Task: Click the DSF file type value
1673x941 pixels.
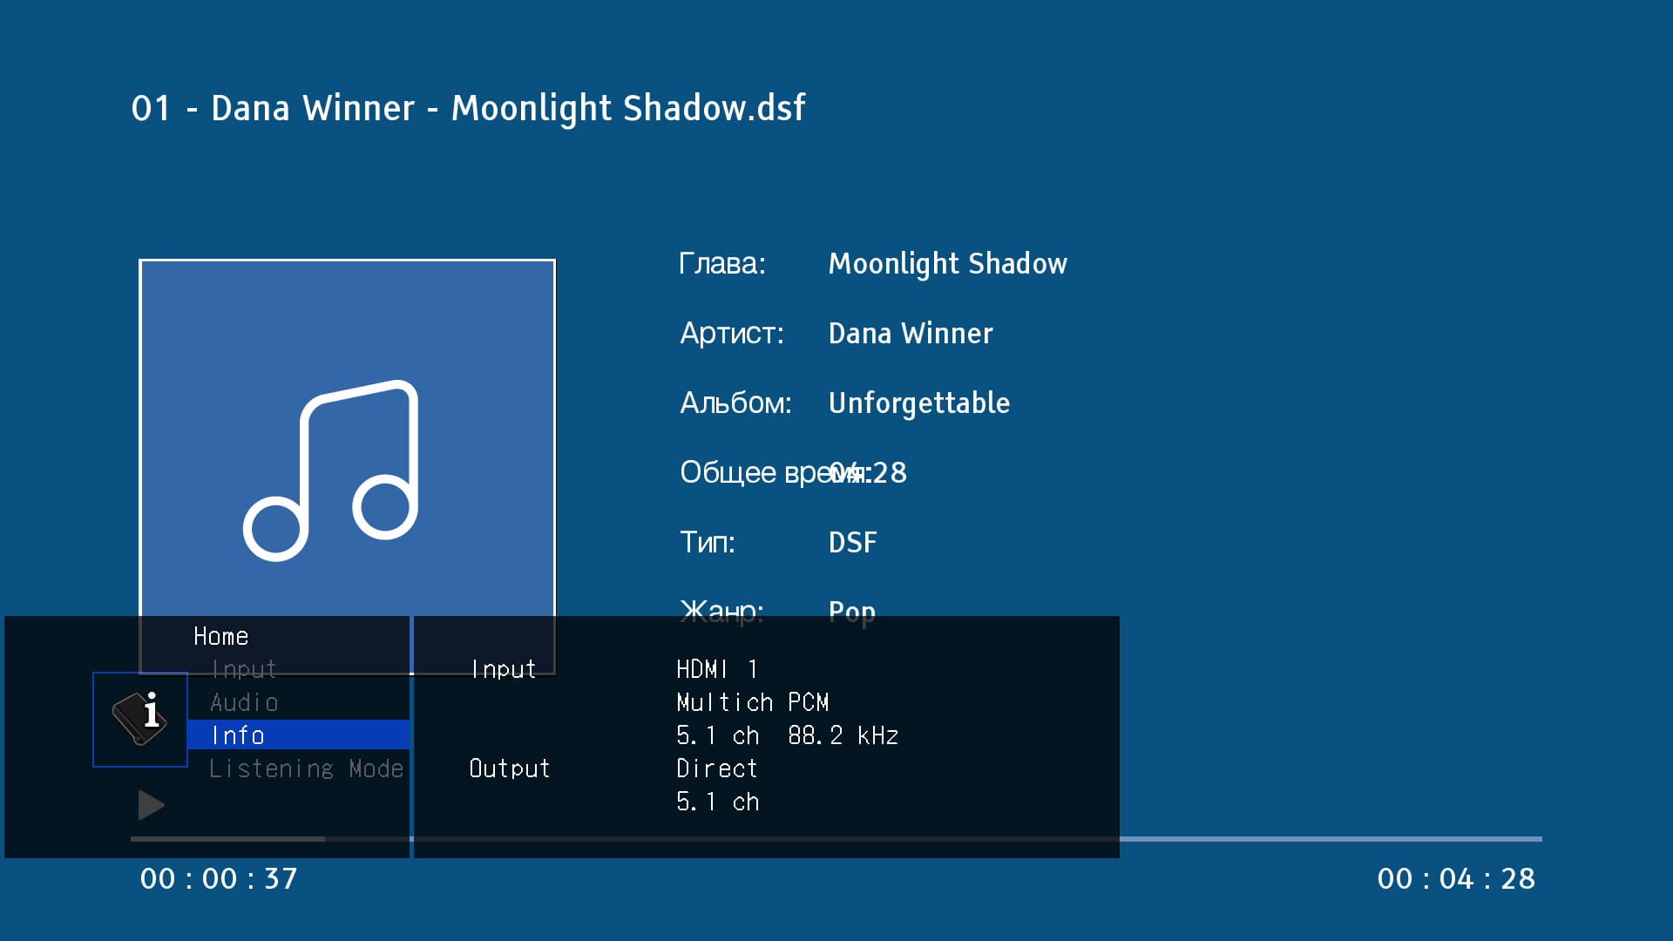Action: tap(852, 542)
